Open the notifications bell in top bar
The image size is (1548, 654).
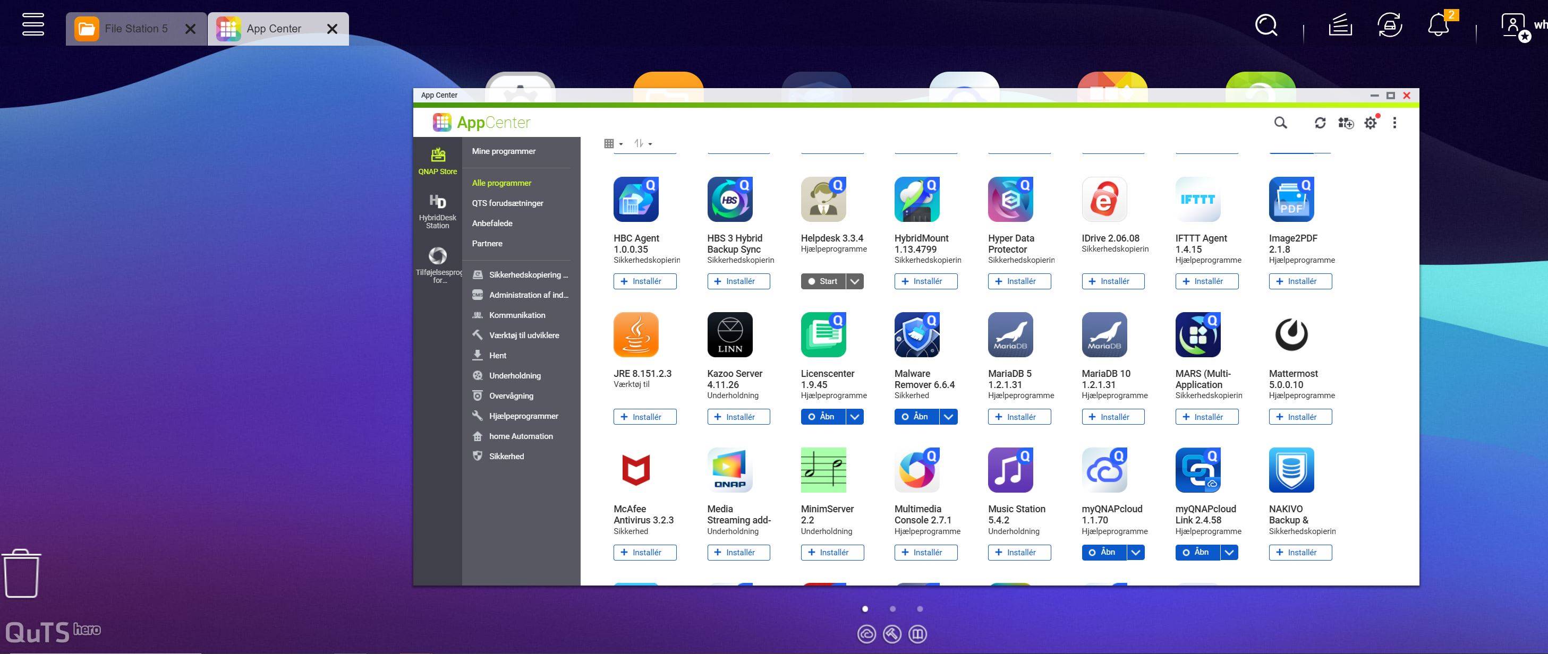1439,25
